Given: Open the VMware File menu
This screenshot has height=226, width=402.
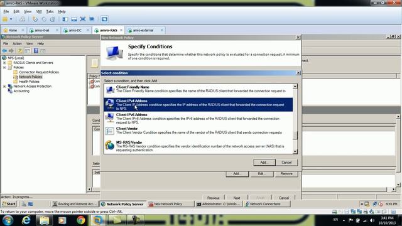Looking at the screenshot, I should [6, 11].
